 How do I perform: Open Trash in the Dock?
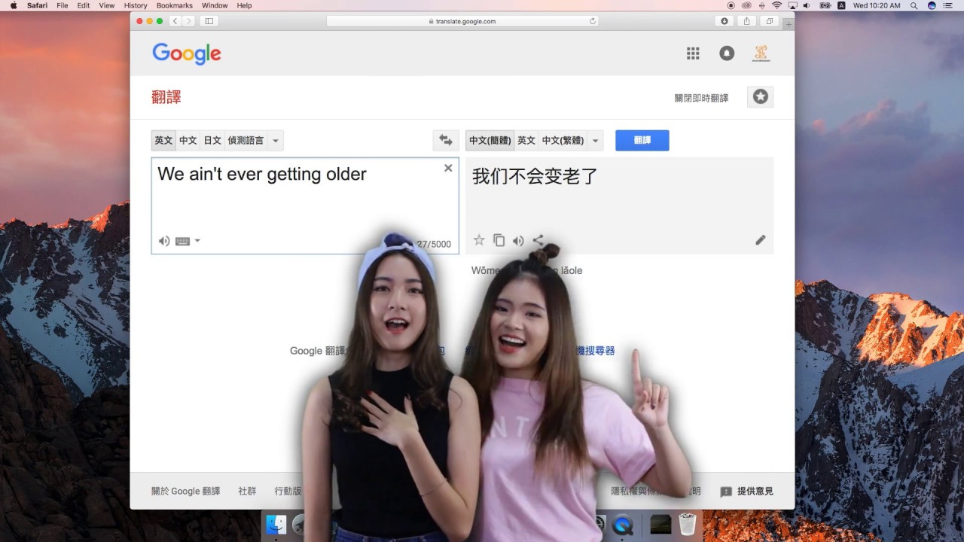(x=687, y=524)
